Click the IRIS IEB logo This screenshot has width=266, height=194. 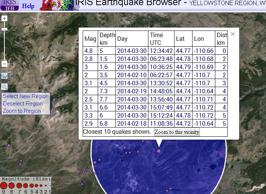(10, 5)
